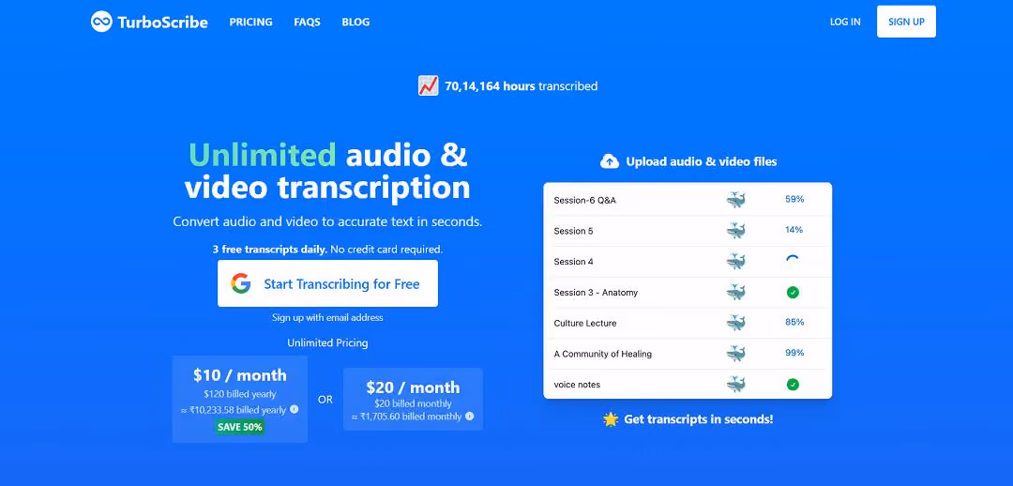The width and height of the screenshot is (1013, 486).
Task: Open the FAQS page
Action: pos(307,22)
